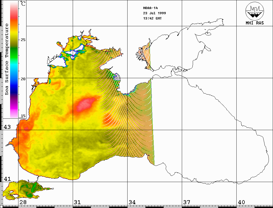Select the 'NOAA-14' satellite label
Image resolution: width=273 pixels, height=208 pixels.
pos(150,8)
